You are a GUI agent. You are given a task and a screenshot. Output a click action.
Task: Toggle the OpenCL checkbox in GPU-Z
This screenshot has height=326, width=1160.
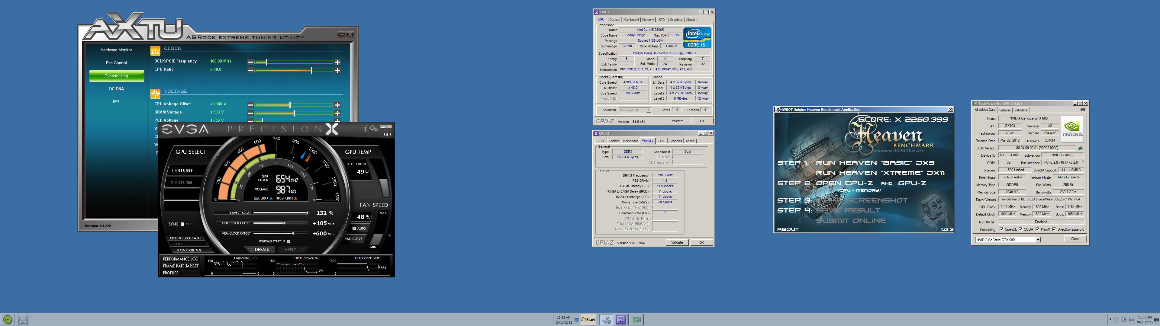(x=1001, y=229)
